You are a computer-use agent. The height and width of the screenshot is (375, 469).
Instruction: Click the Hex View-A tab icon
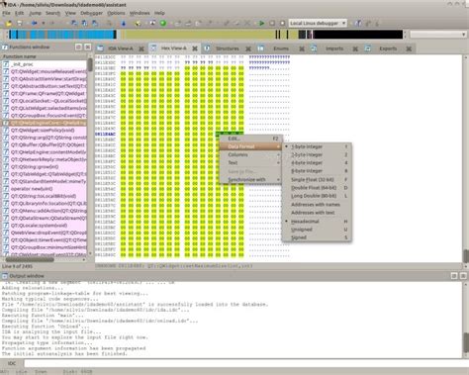[x=153, y=48]
